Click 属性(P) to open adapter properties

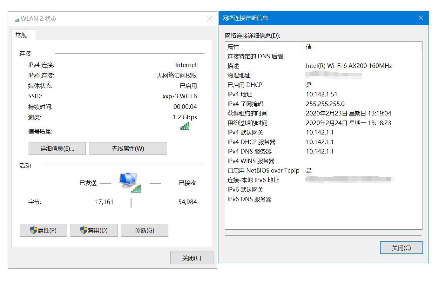click(43, 230)
